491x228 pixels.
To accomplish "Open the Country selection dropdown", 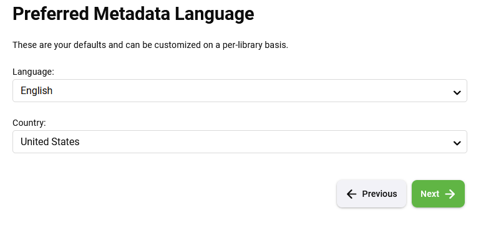I will pos(240,141).
